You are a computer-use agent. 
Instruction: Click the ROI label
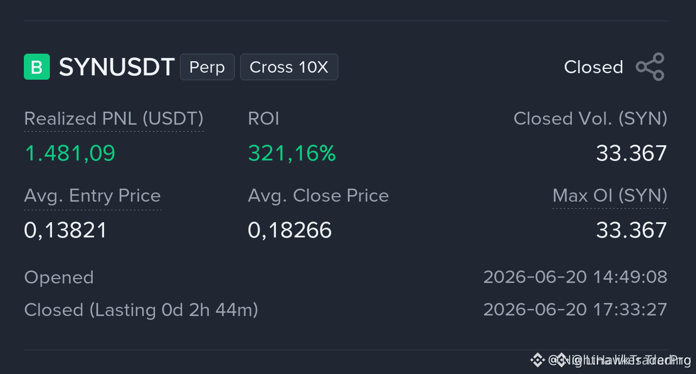(x=263, y=119)
